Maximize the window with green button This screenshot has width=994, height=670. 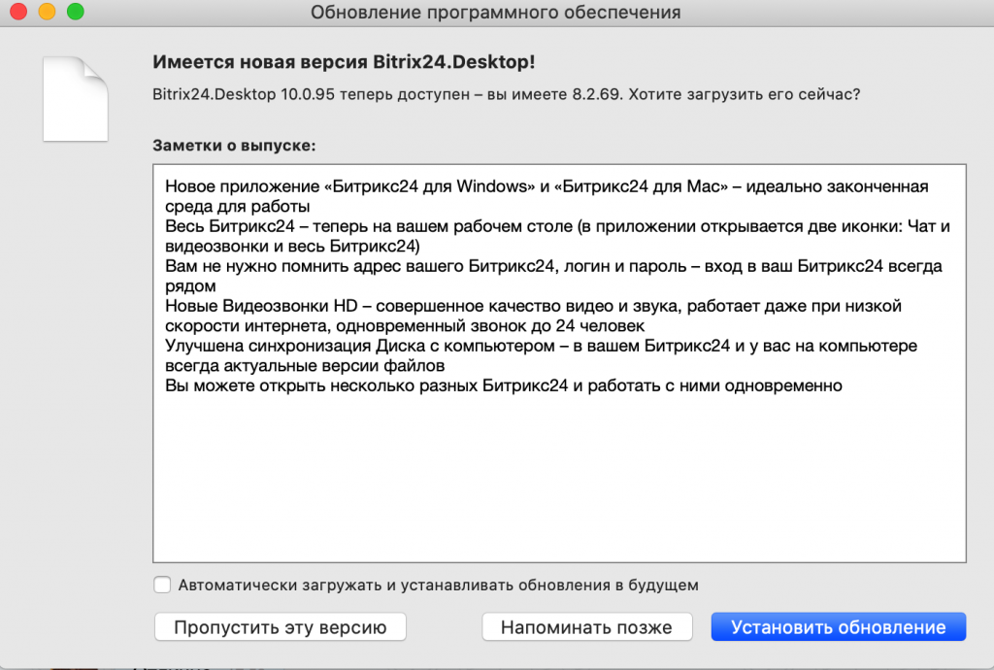pos(75,13)
